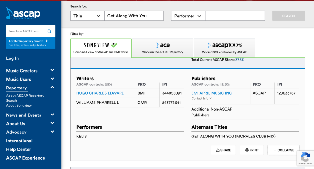Open the International page
Screen dimensions: 314x169
(x=19, y=141)
